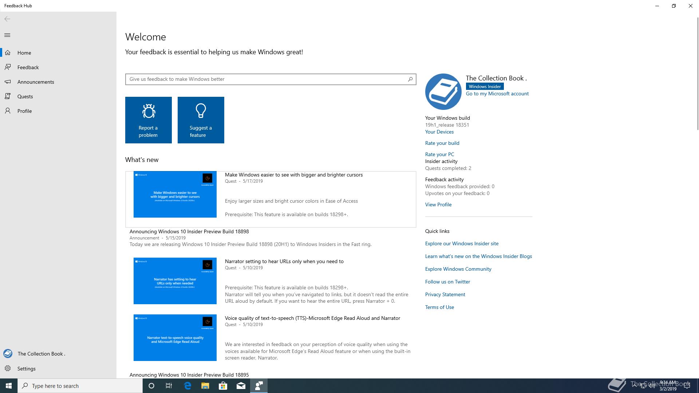Click the network tray icon
699x393 pixels.
pyautogui.click(x=643, y=386)
